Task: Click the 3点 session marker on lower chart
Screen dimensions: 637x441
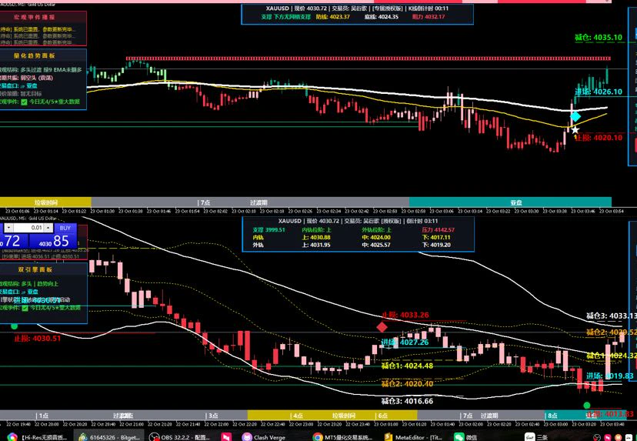Action: [213, 416]
